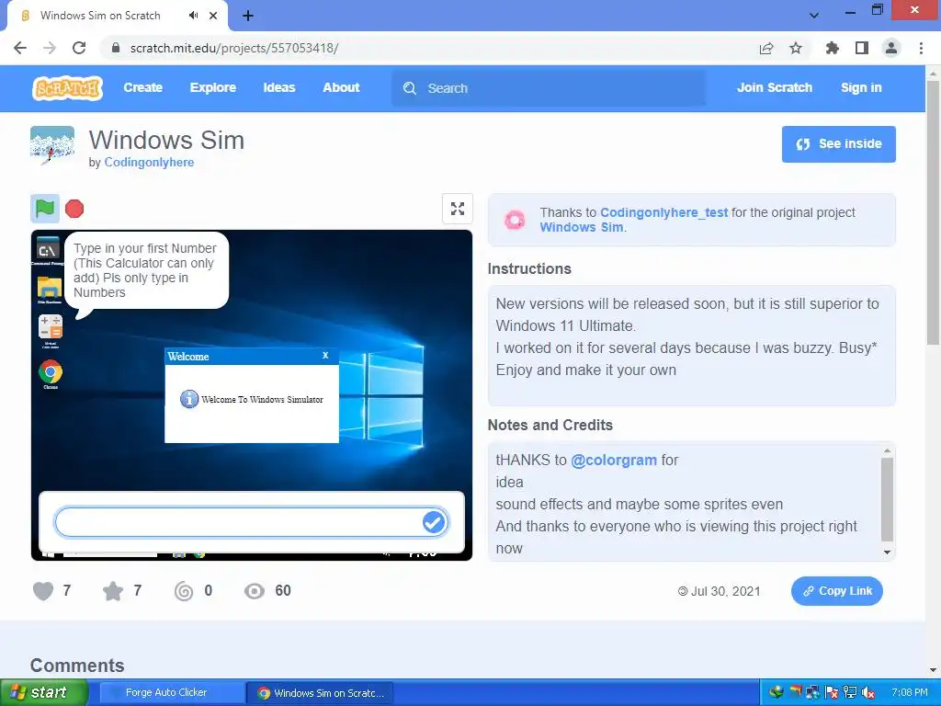Click the remix credit avatar icon
Screen dimensions: 941x706
point(515,220)
